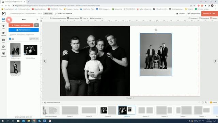Select Spread 6 thumbnail
The image size is (218, 123).
tap(165, 110)
